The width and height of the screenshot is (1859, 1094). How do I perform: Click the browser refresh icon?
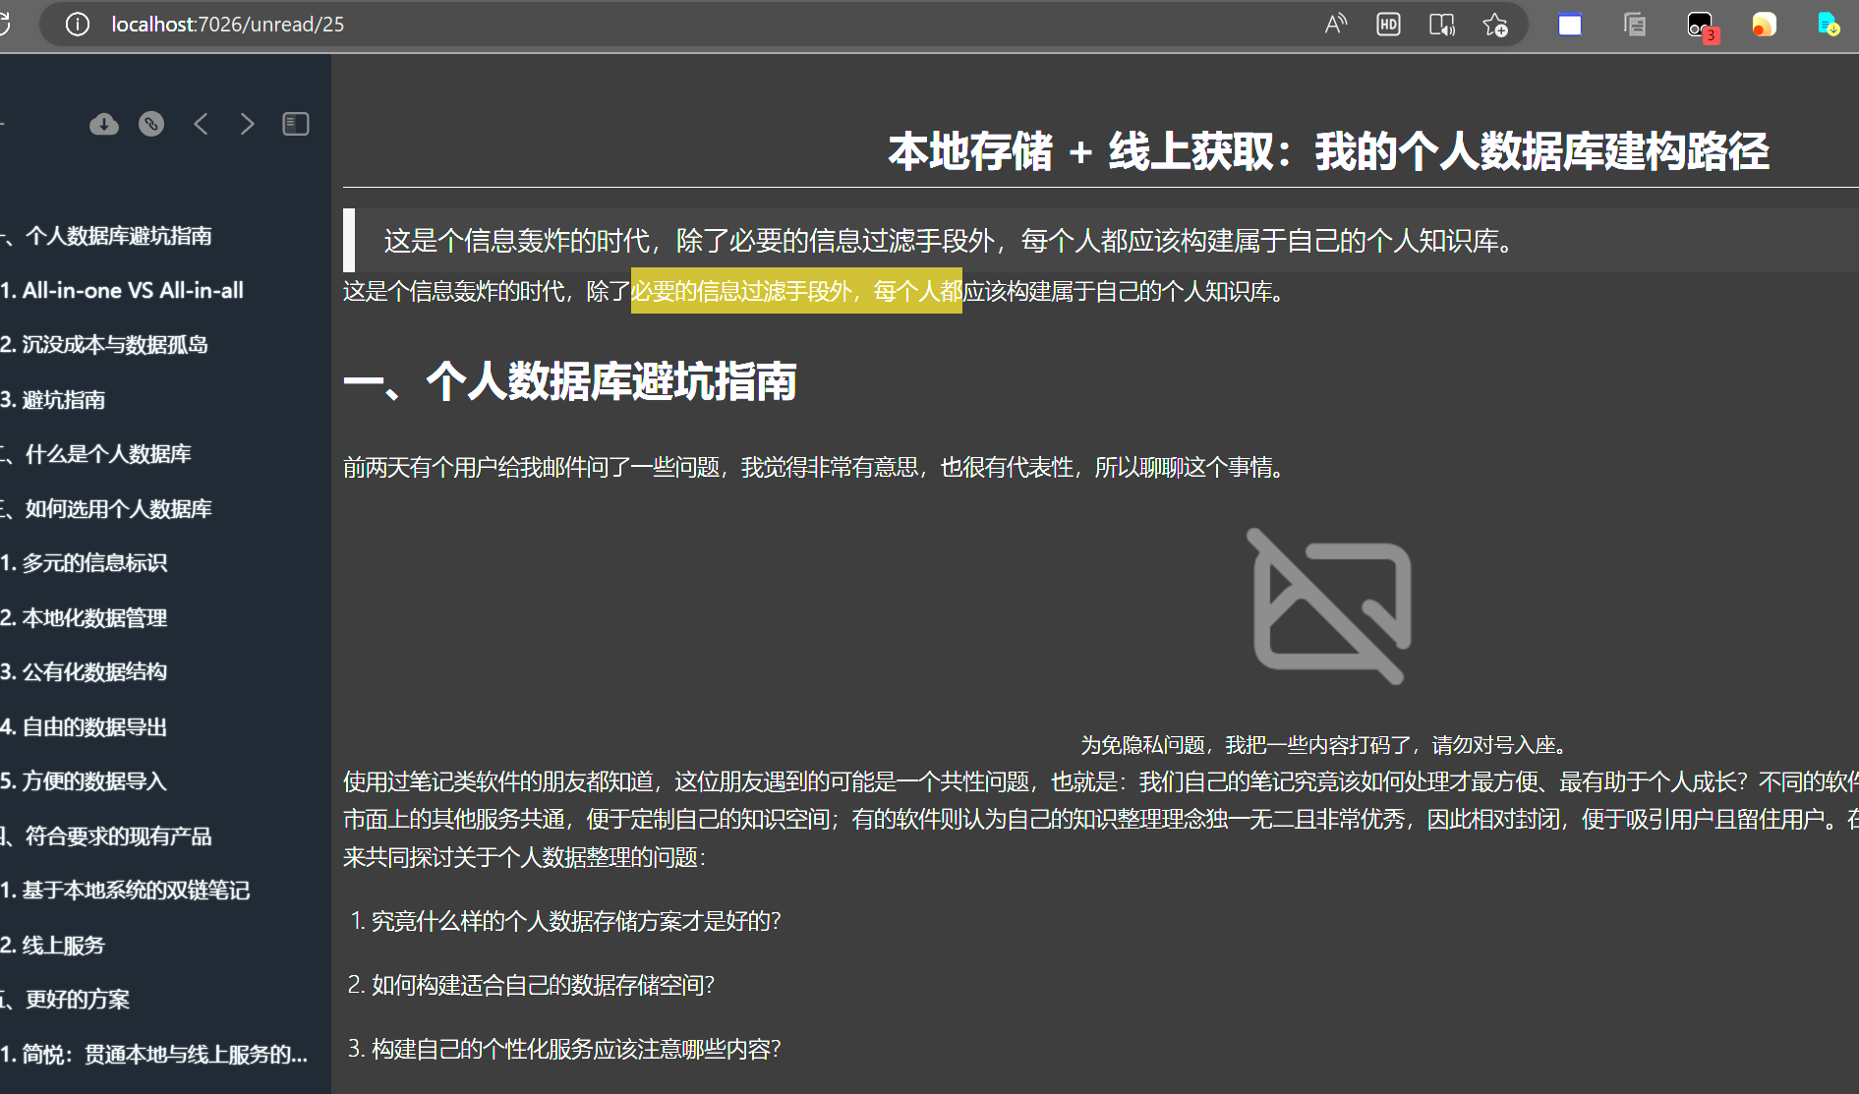point(4,24)
